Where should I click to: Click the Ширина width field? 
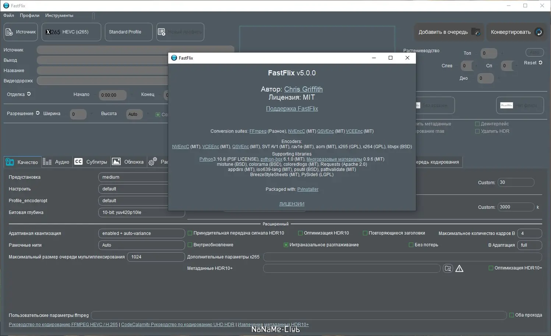78,114
